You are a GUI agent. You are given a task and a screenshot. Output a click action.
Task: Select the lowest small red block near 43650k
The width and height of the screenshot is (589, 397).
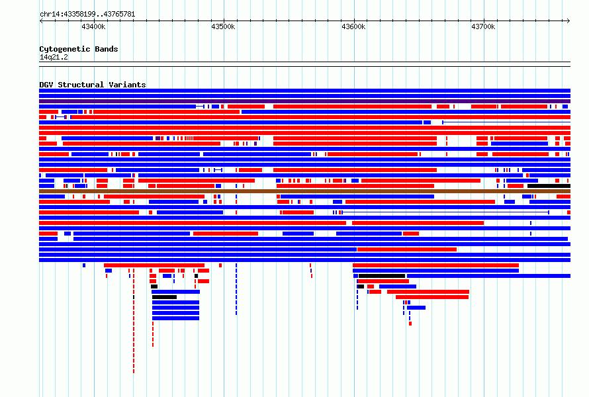coord(410,324)
